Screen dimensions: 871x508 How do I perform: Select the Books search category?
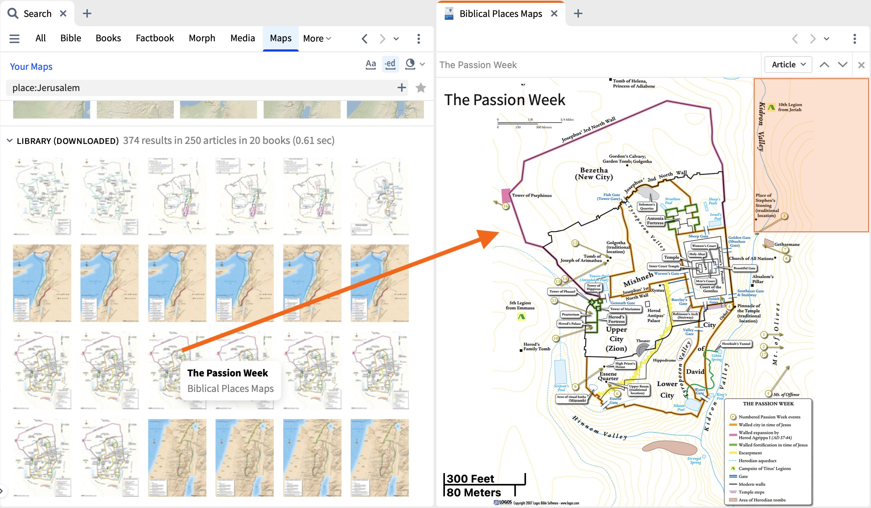108,38
